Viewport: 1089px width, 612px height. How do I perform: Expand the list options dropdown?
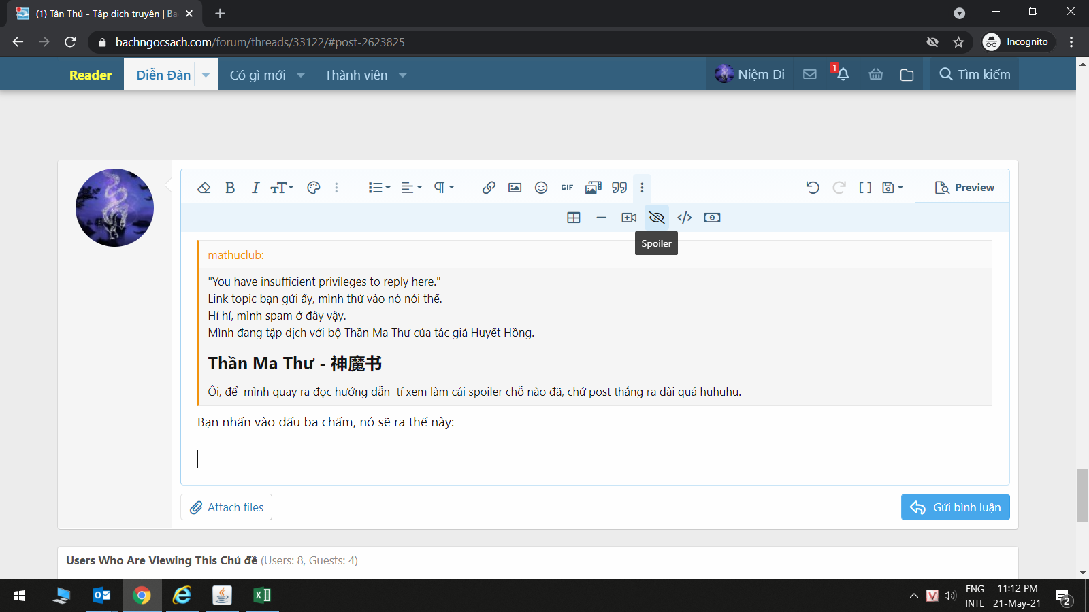pos(379,188)
